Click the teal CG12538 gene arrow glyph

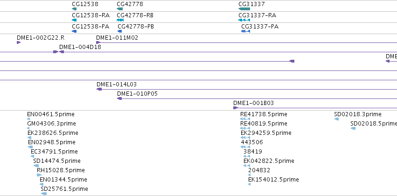74,9
